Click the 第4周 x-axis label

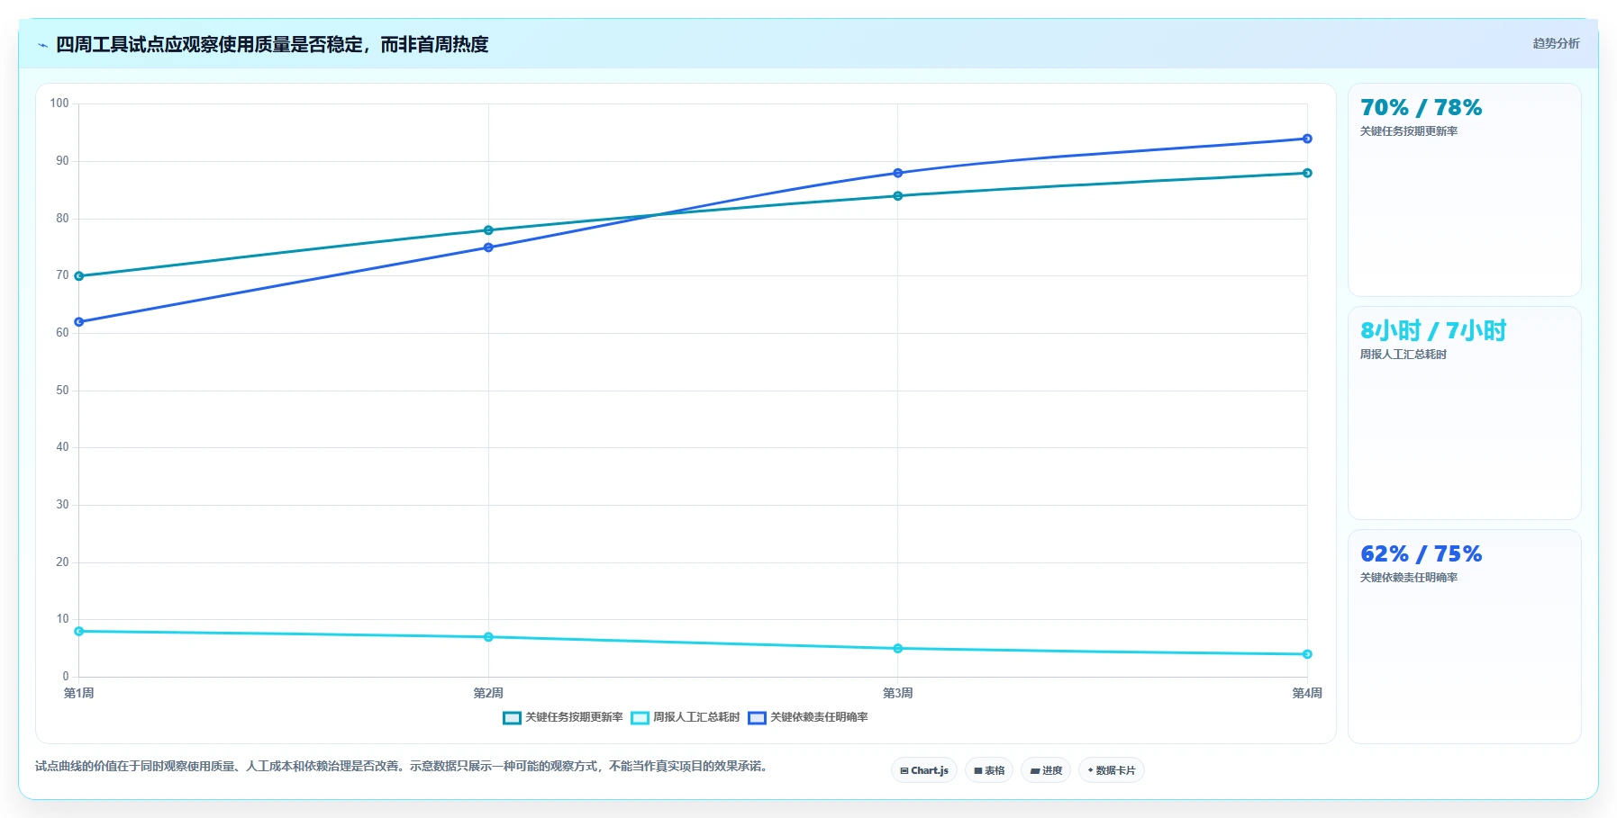1307,693
